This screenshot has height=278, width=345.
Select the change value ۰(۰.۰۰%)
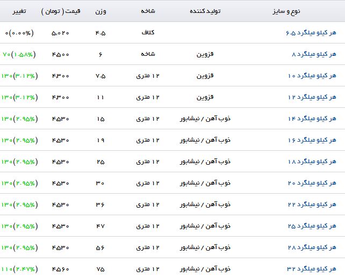[x=19, y=33]
